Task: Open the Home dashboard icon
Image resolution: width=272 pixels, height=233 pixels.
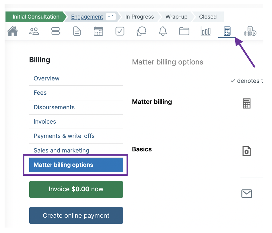Action: (13, 31)
